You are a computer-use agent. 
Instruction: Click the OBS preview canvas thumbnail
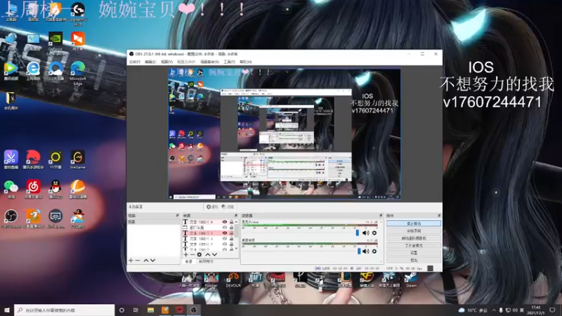click(x=285, y=133)
